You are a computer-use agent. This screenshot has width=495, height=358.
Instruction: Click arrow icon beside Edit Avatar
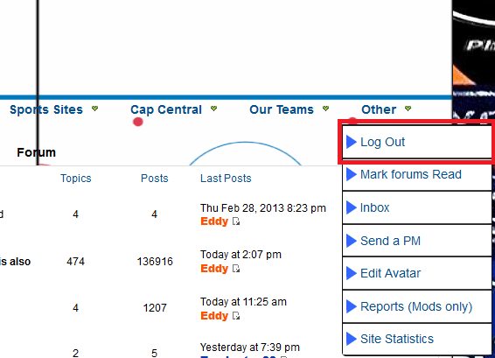[352, 273]
